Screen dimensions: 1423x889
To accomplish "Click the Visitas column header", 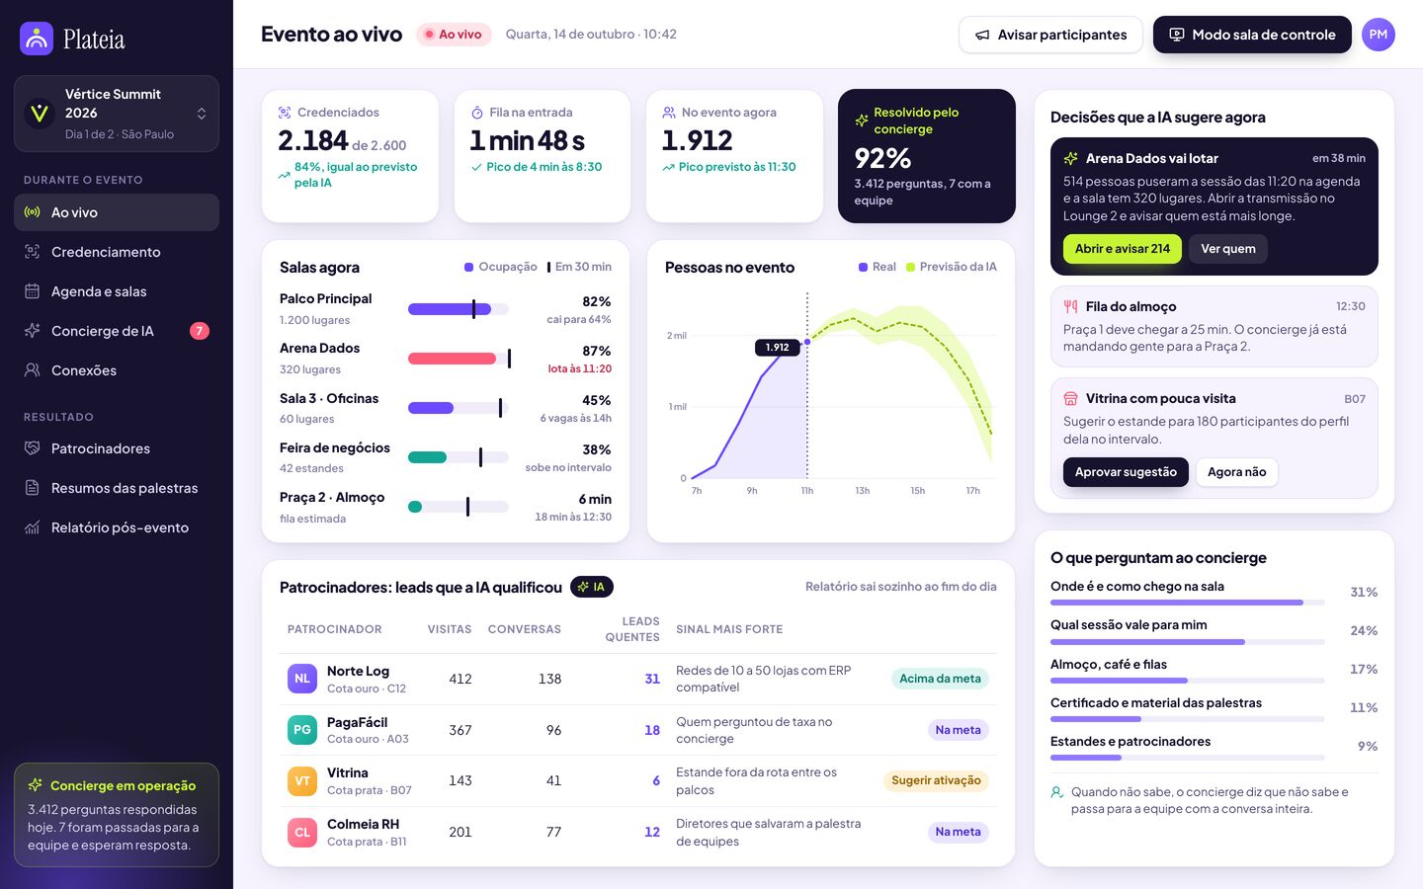I will [450, 629].
